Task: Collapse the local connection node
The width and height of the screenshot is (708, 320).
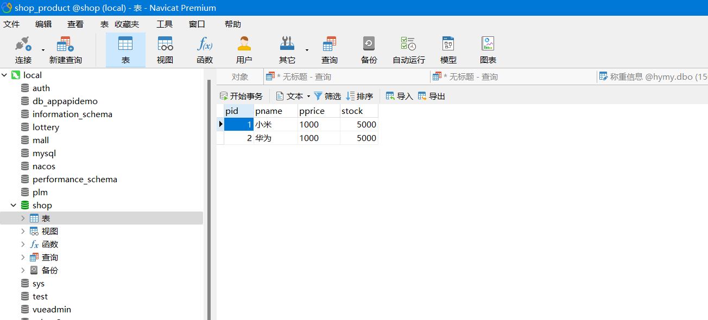Action: click(x=4, y=75)
